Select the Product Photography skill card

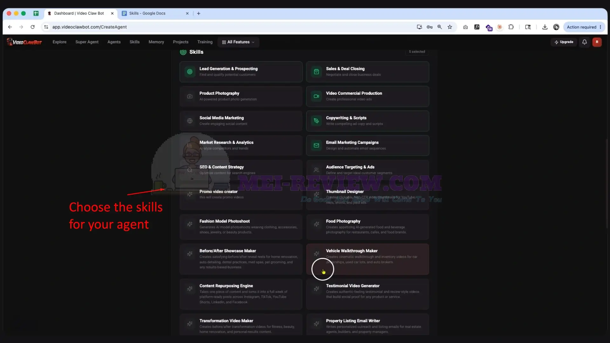pos(241,96)
